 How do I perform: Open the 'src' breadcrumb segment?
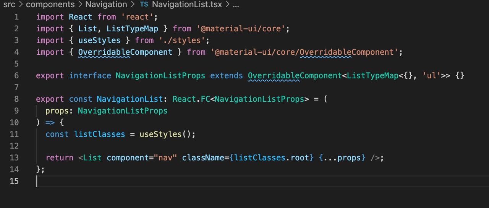tap(10, 5)
